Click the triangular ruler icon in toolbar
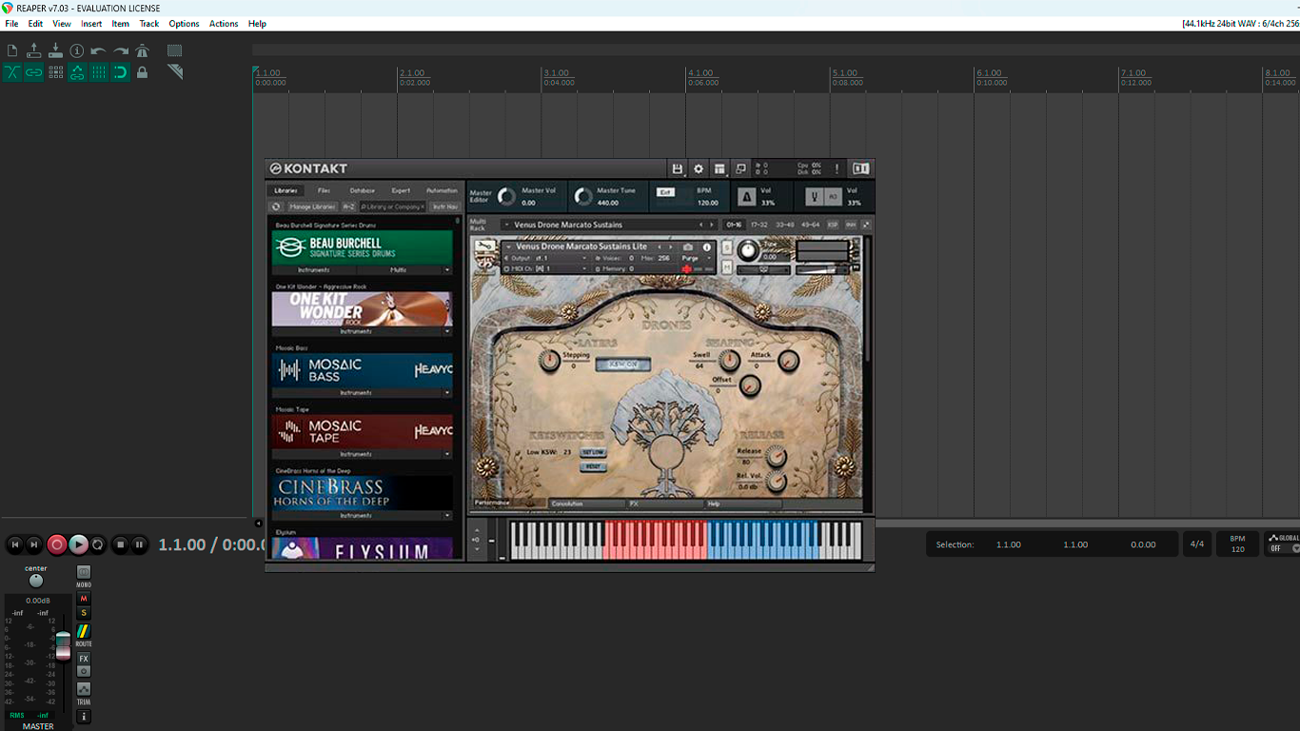Screen dimensions: 1300x731 [175, 72]
